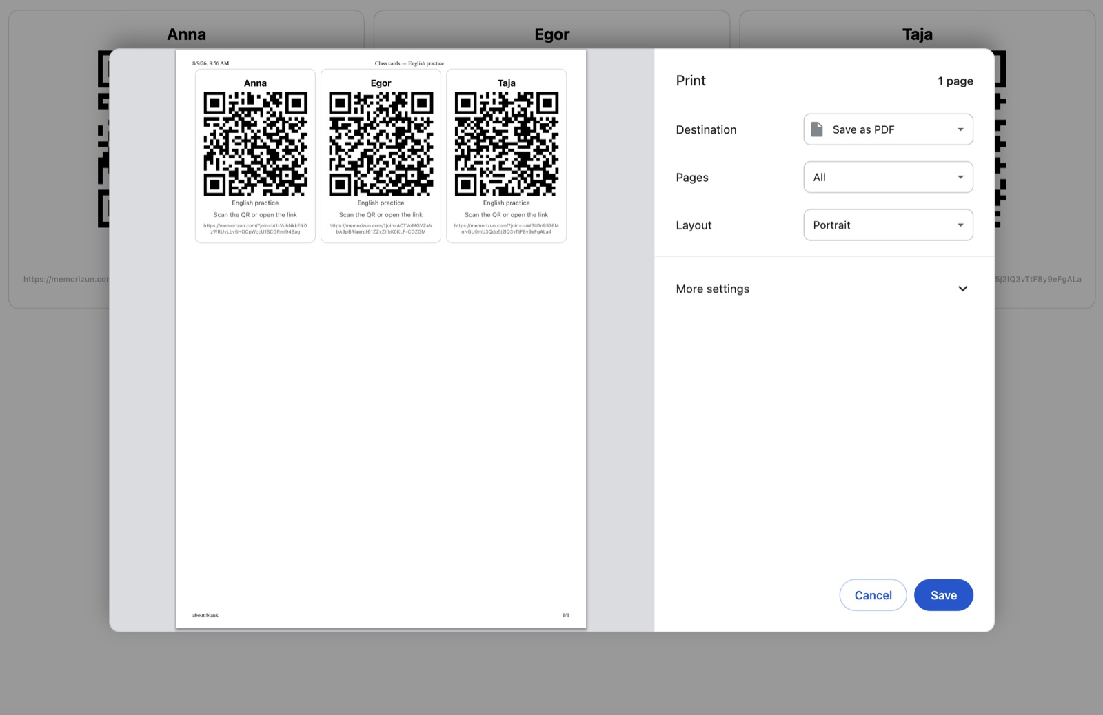Click Taja's QR code in print preview
1103x715 pixels.
(506, 145)
